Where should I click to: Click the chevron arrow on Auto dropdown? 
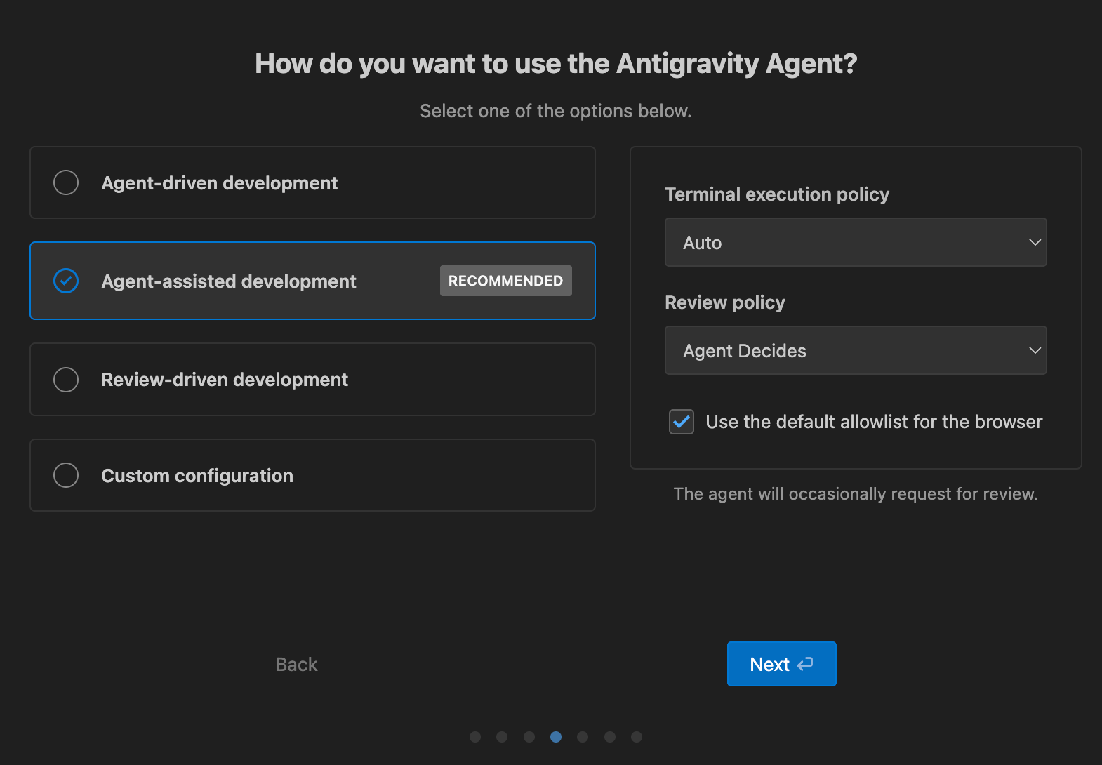pos(1035,243)
